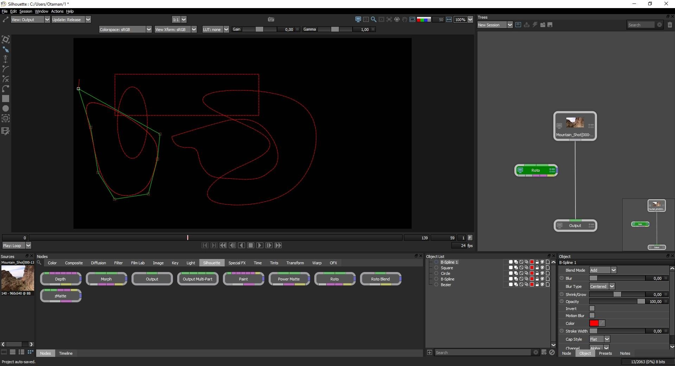This screenshot has width=675, height=366.
Task: Click the Roto Blend node button
Action: 380,279
